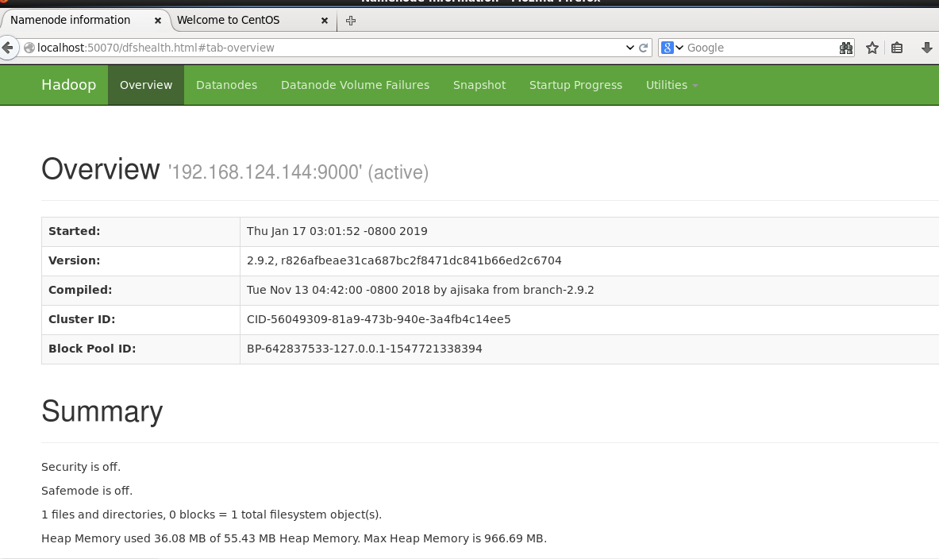Select the Namenode information tab
Image resolution: width=939 pixels, height=559 pixels.
84,21
